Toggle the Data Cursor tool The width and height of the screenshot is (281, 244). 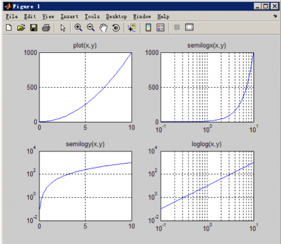pos(132,27)
